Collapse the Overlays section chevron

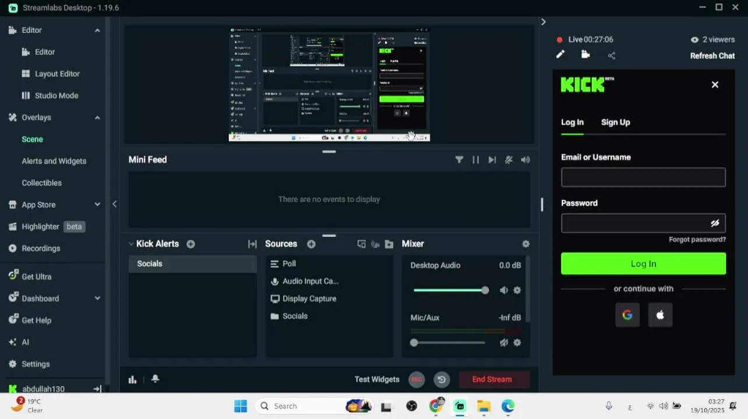pyautogui.click(x=97, y=118)
